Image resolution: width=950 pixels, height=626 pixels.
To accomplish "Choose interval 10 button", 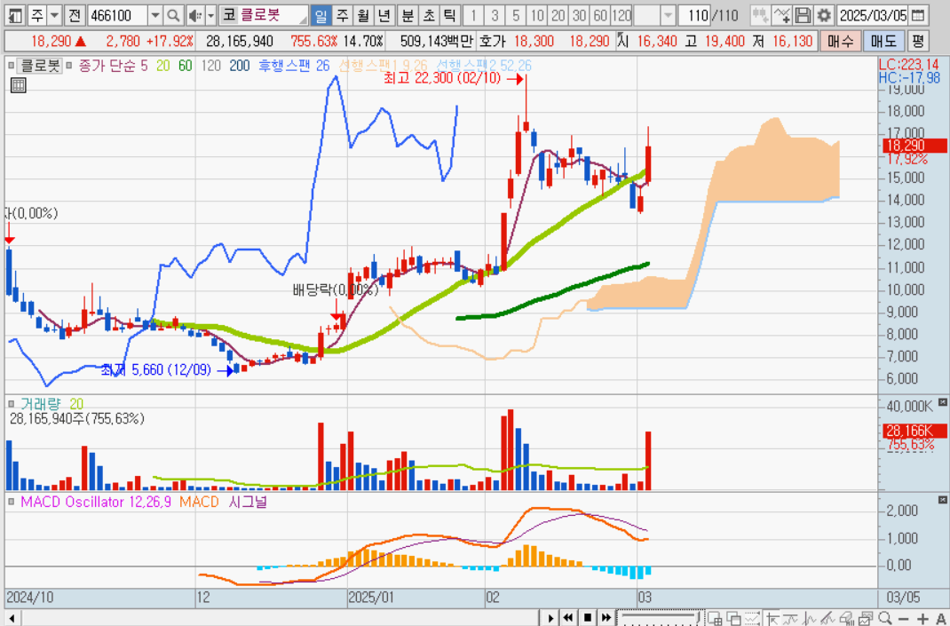I will click(x=537, y=15).
